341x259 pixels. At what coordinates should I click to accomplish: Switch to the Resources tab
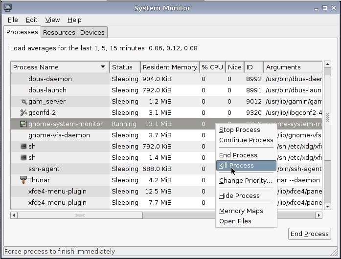(59, 32)
